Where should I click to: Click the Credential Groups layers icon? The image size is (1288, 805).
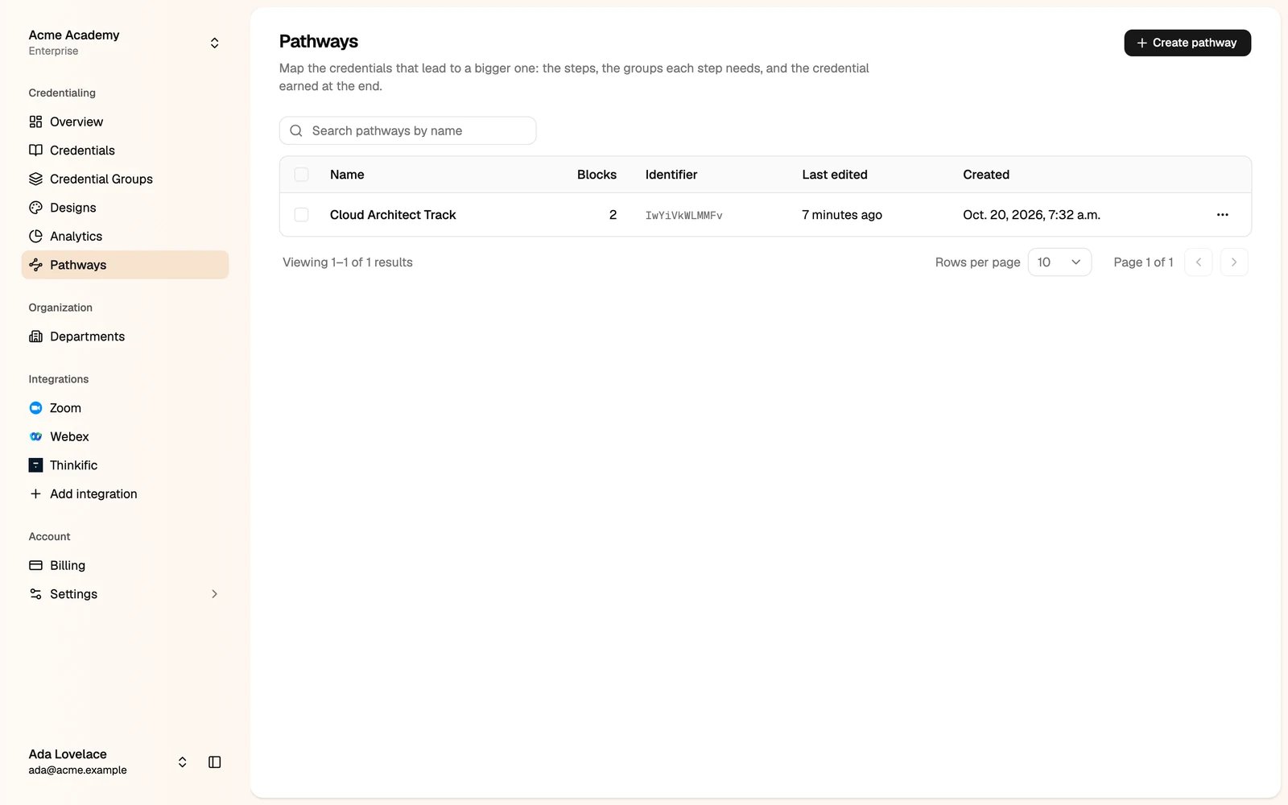click(x=35, y=179)
